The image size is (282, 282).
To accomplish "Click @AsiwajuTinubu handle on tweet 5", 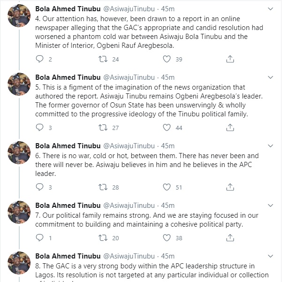I will tap(128, 77).
